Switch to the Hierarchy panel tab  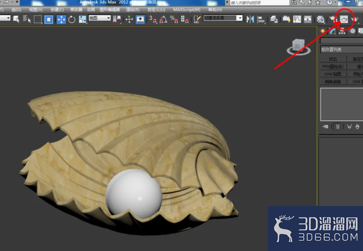click(x=342, y=31)
